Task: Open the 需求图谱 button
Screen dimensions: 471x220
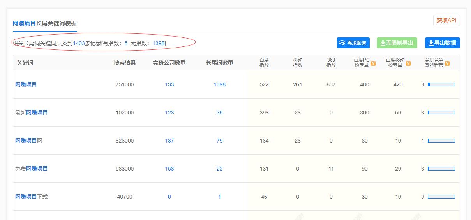Action: click(x=353, y=43)
